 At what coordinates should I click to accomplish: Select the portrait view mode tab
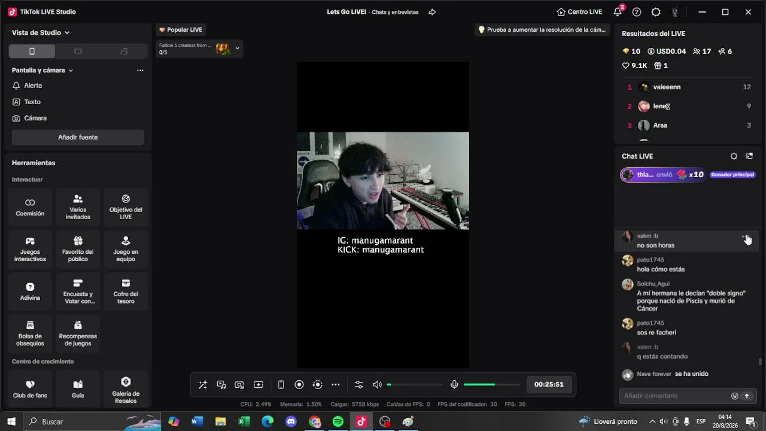(32, 51)
